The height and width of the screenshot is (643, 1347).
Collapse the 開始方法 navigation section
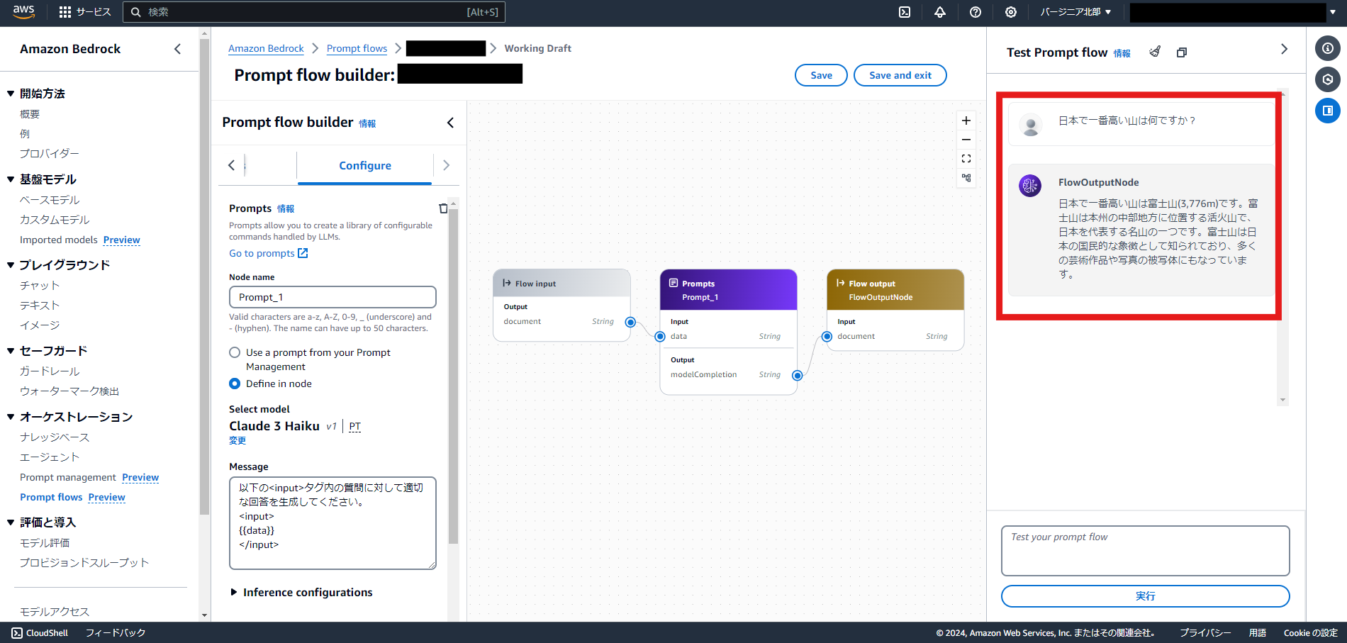(11, 94)
